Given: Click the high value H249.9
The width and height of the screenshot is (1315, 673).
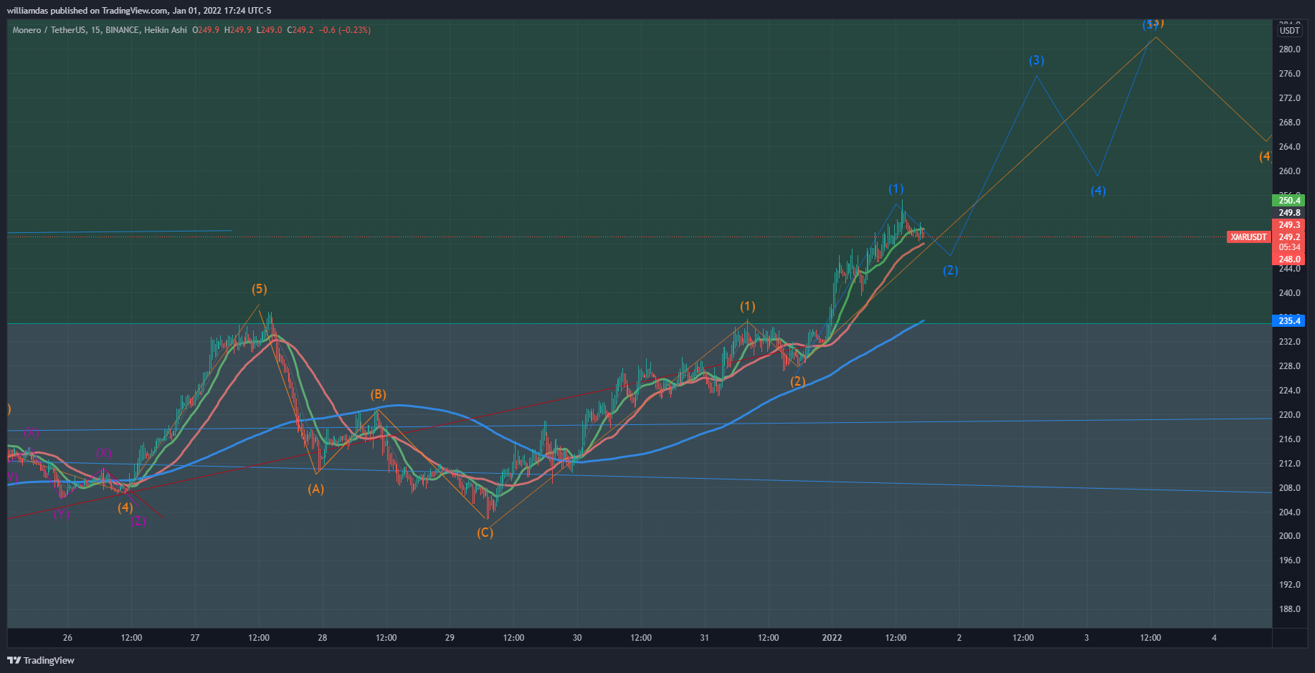Looking at the screenshot, I should coord(238,30).
